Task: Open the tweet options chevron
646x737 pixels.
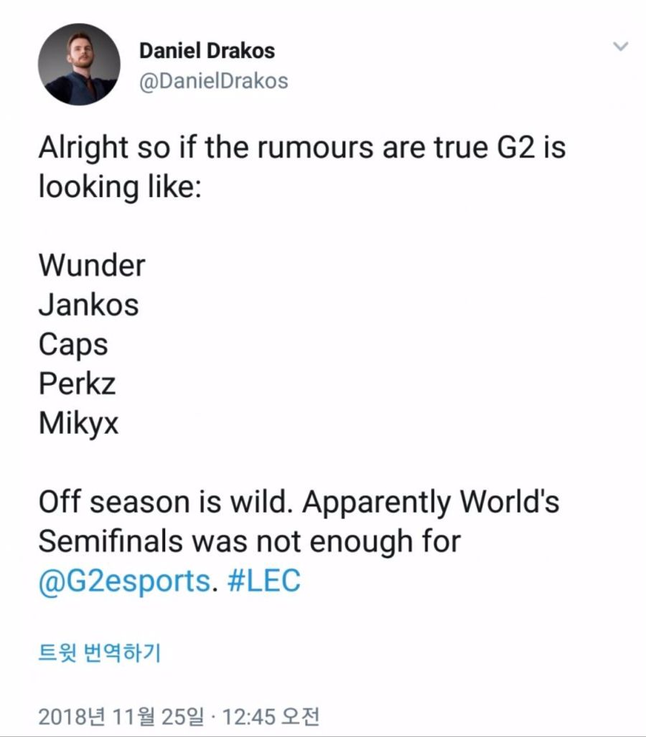Action: [x=619, y=44]
